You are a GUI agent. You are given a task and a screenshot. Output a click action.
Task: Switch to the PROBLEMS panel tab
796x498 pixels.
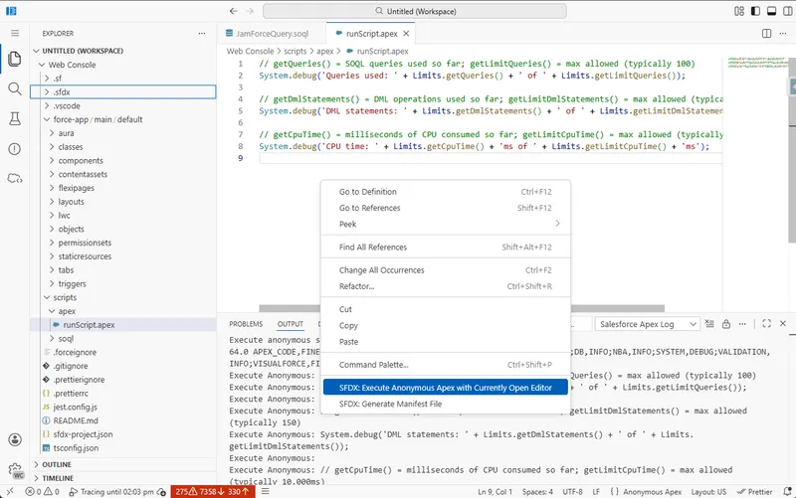coord(246,324)
